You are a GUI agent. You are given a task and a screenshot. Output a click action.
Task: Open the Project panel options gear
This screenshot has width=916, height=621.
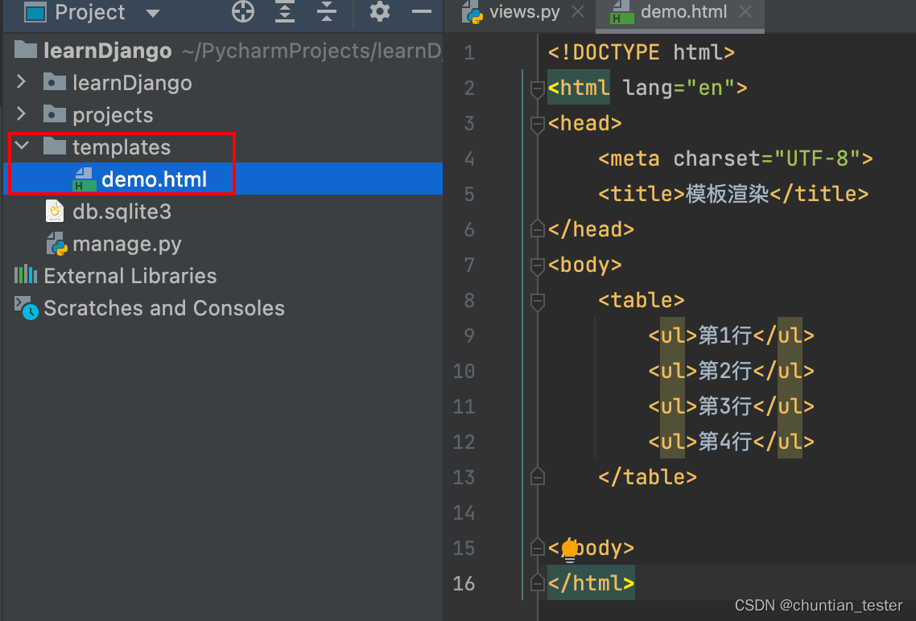click(x=378, y=12)
